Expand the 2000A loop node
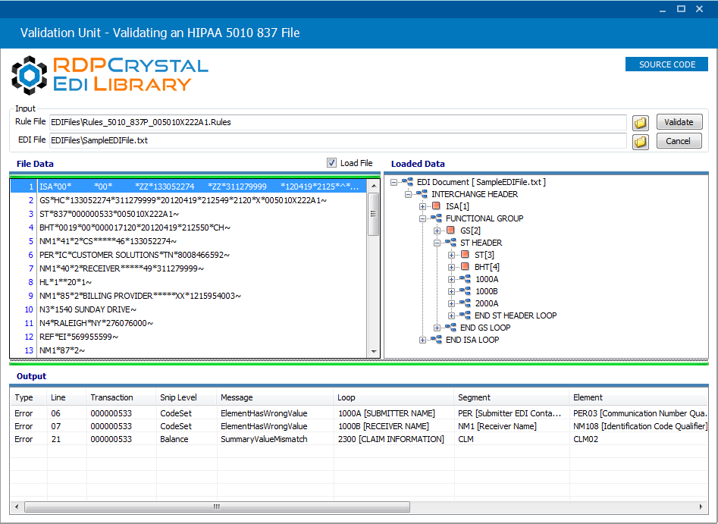Image resolution: width=718 pixels, height=524 pixels. (451, 303)
